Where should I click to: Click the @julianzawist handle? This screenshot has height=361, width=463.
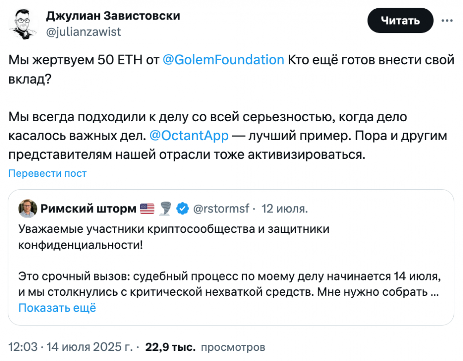point(83,31)
